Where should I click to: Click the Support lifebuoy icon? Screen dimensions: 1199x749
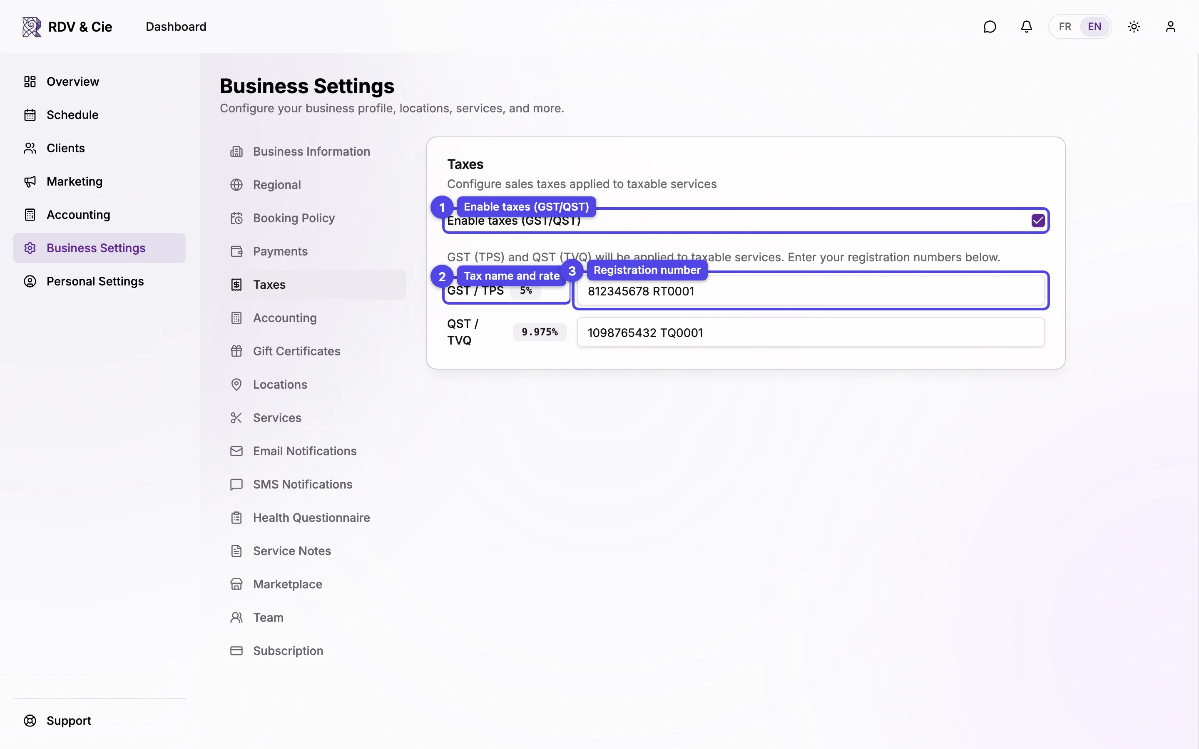click(30, 721)
